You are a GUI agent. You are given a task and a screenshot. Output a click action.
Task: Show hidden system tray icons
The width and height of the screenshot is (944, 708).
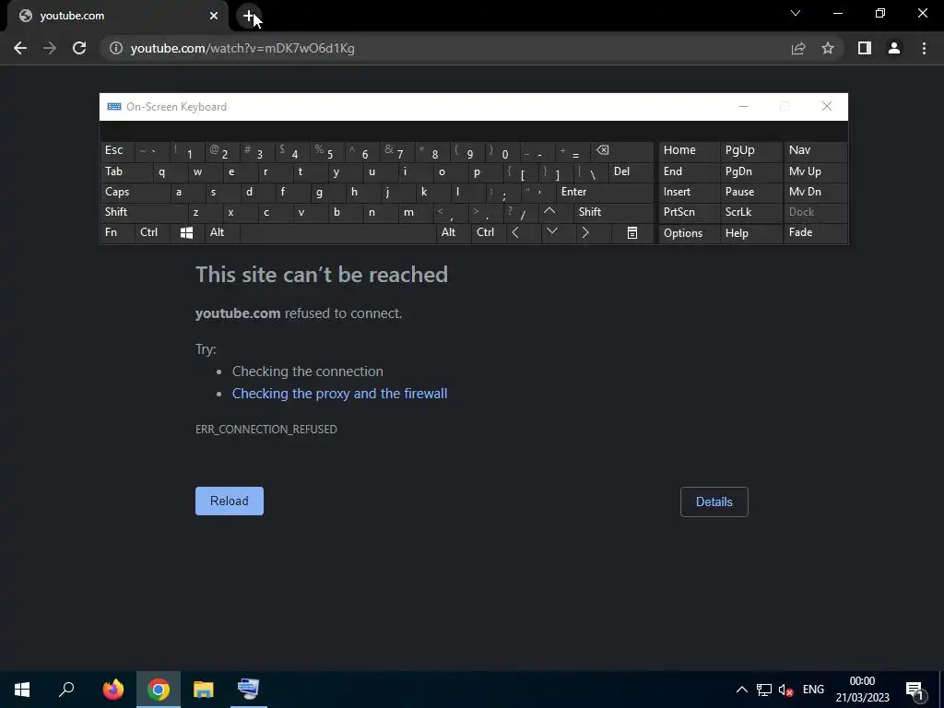742,690
